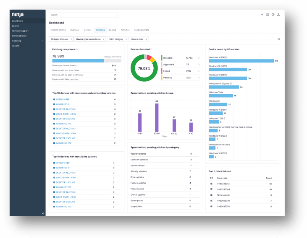The width and height of the screenshot is (307, 238).
Task: Click the plus add icon in header
Action: [x=262, y=15]
